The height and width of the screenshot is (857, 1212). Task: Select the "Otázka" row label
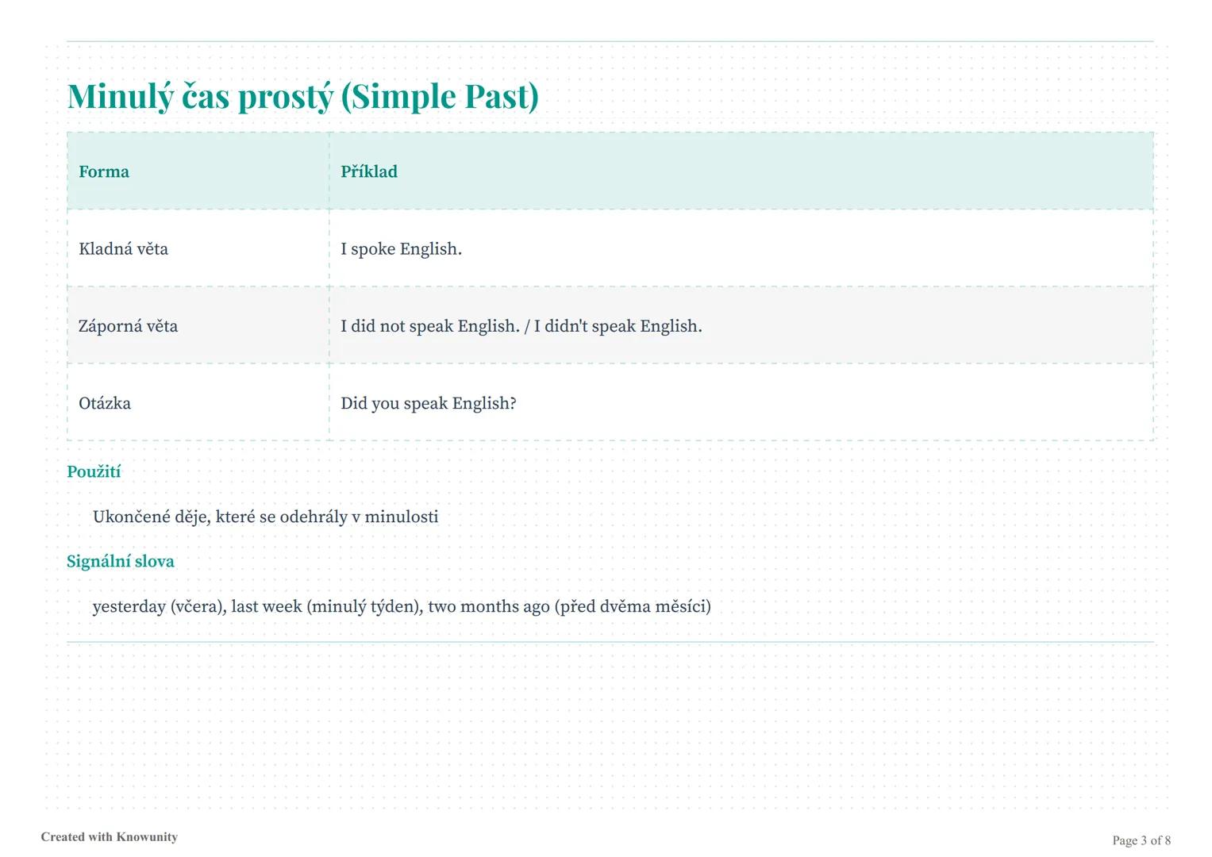(105, 403)
